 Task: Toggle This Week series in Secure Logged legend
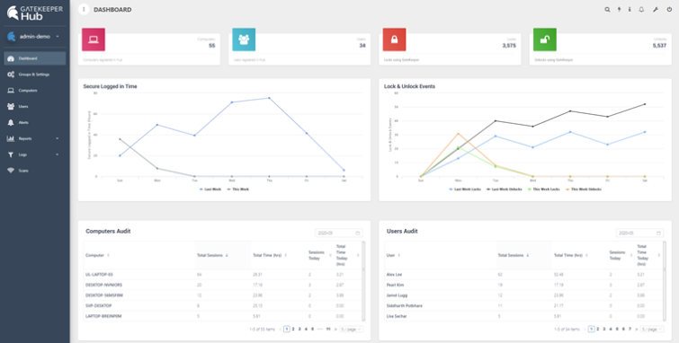[238, 189]
